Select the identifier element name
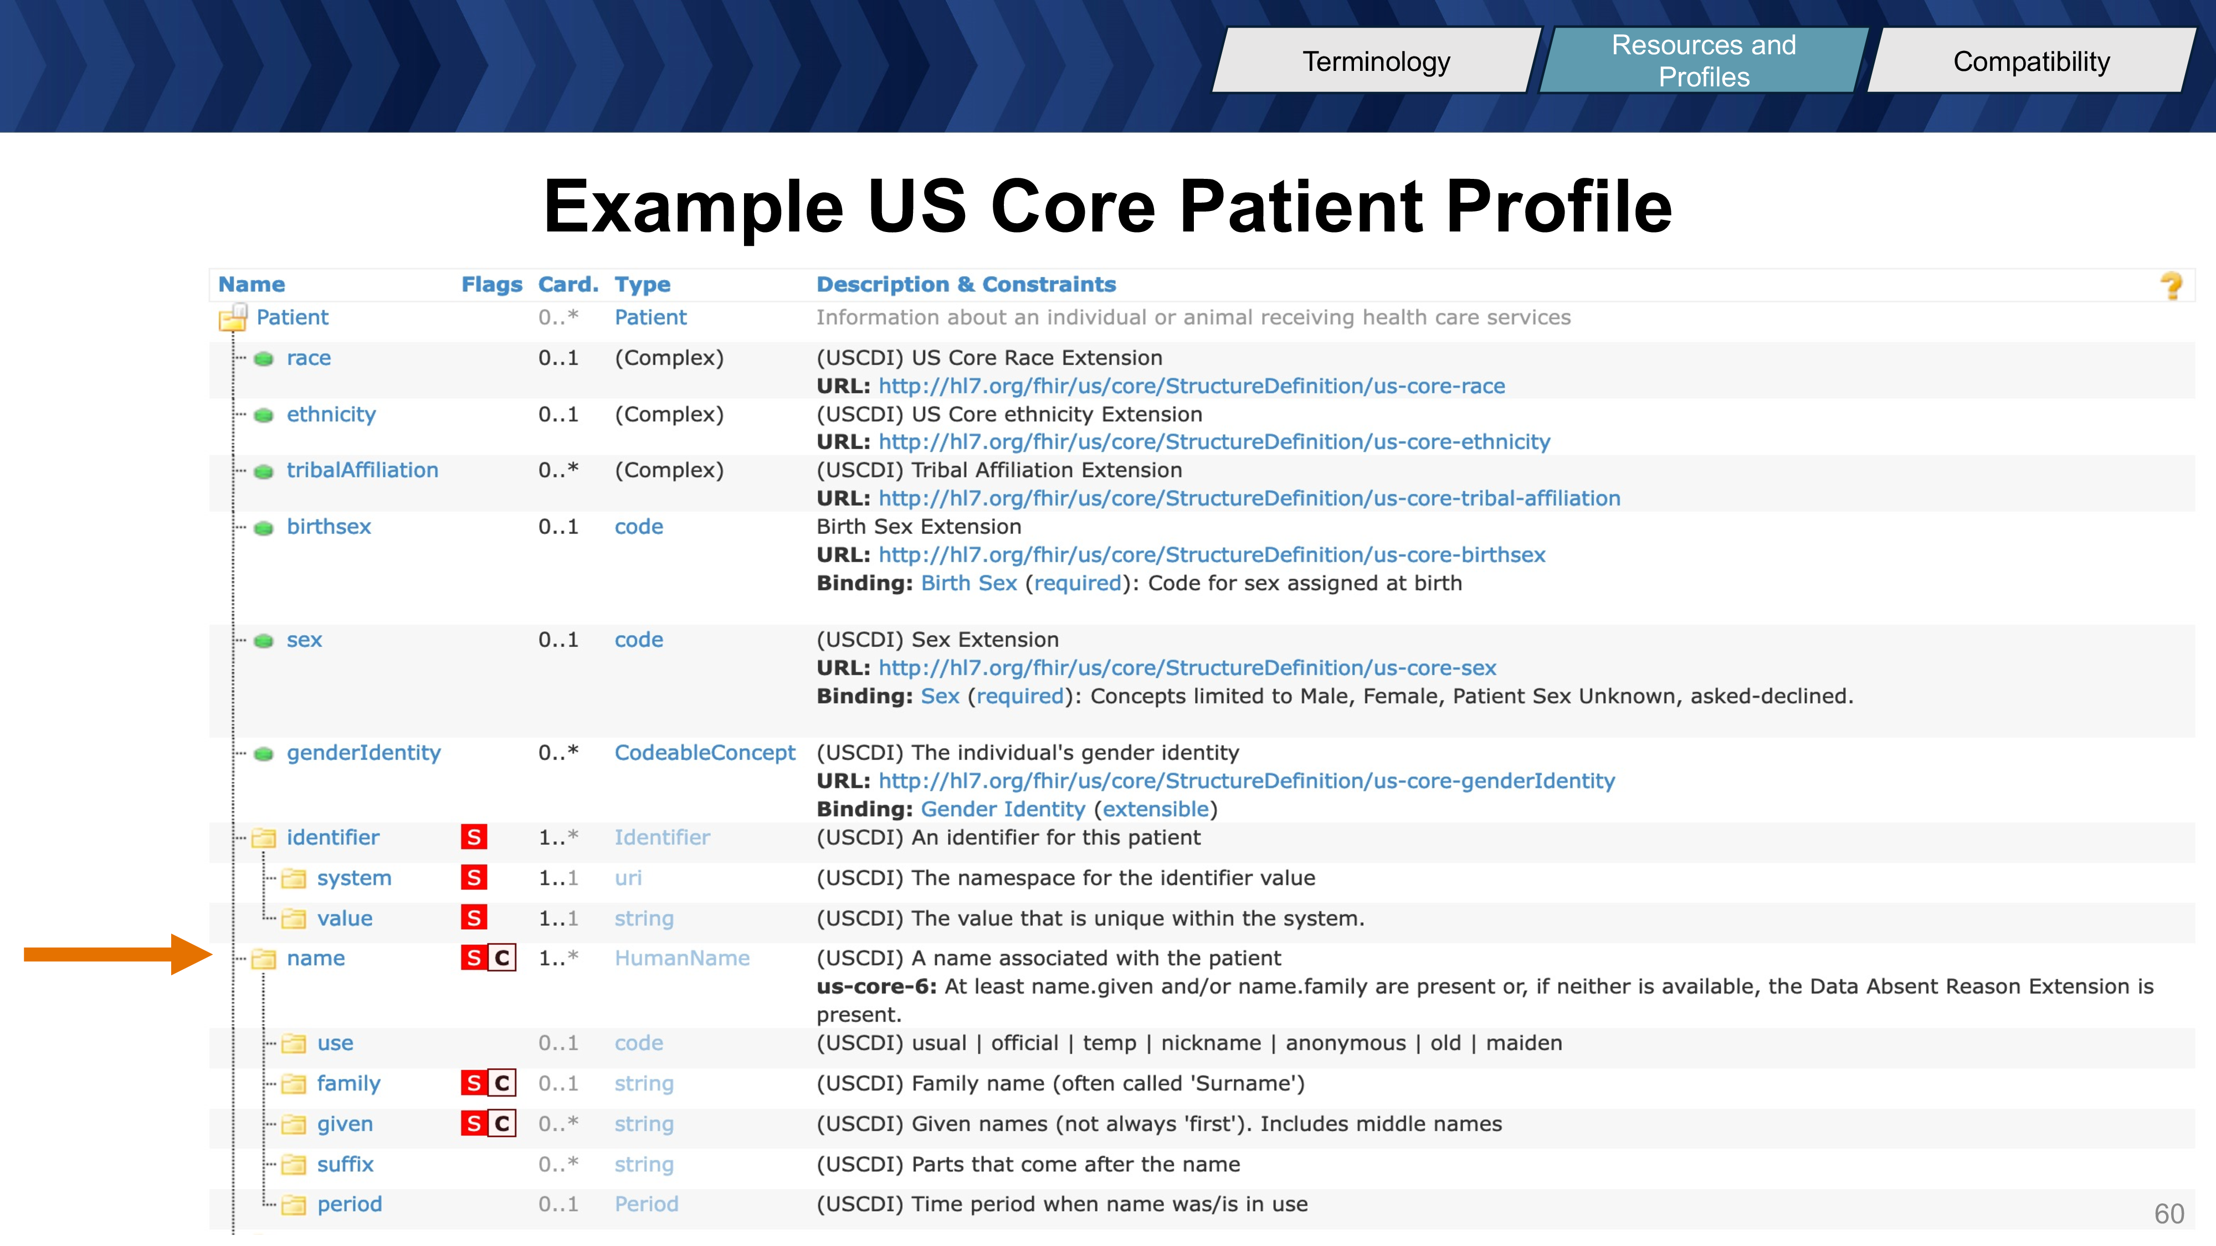 click(333, 837)
